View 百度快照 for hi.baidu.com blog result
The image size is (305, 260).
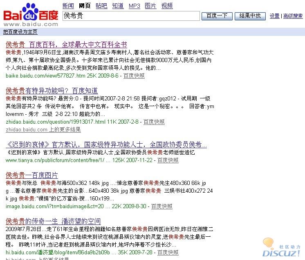(x=168, y=252)
